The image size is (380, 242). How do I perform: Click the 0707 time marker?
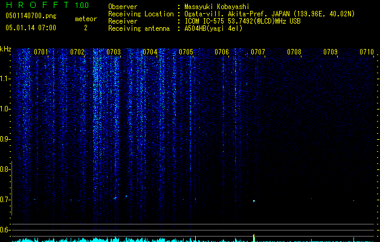coord(258,52)
